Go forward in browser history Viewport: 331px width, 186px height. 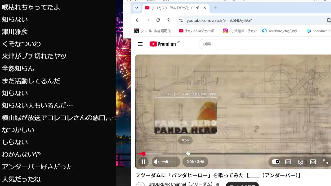click(x=148, y=20)
